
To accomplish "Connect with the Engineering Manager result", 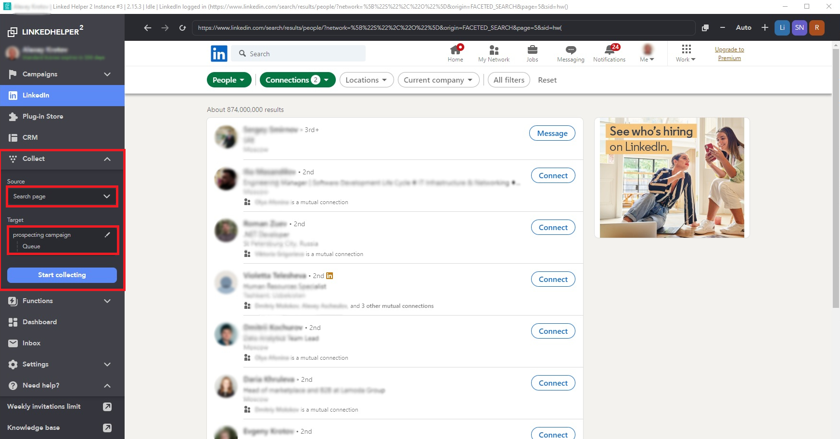I will (x=553, y=176).
